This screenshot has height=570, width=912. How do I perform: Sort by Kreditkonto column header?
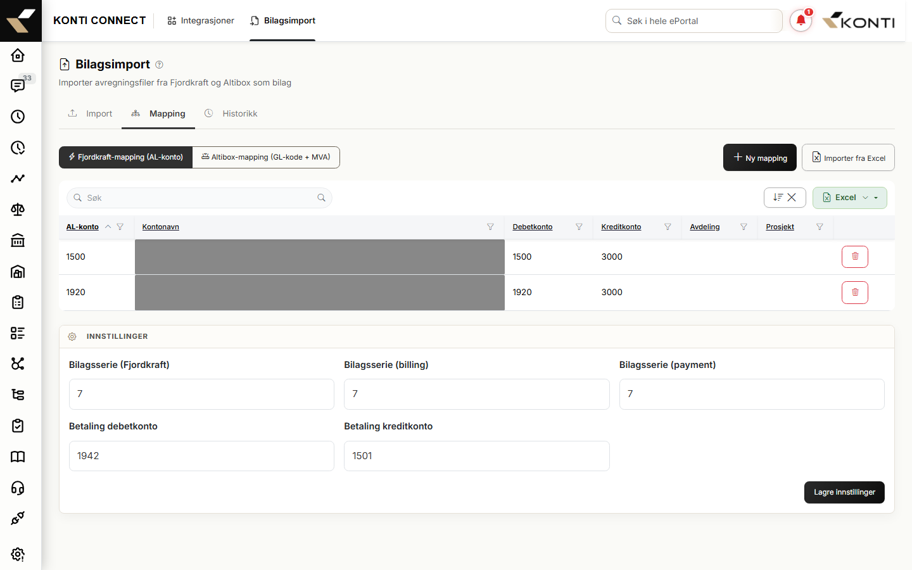pos(621,227)
